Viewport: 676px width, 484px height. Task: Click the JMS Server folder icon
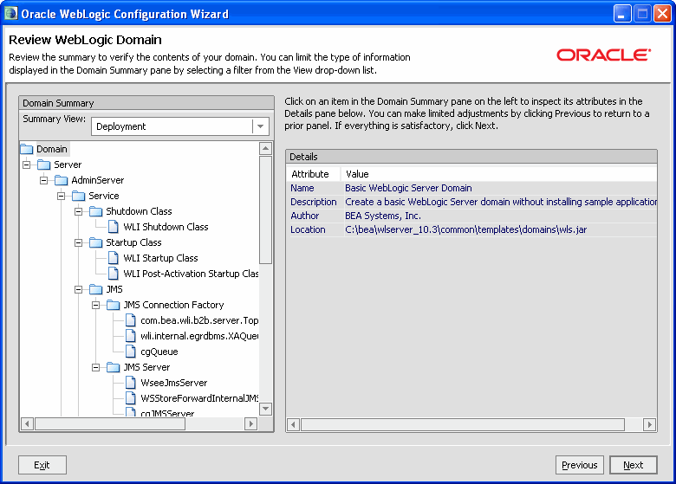pos(113,367)
